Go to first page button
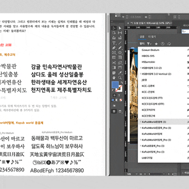The image size is (189, 189). (x=141, y=174)
